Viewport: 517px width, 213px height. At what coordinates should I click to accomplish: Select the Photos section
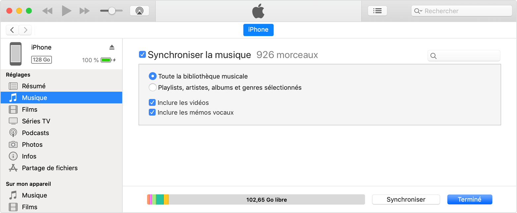(31, 144)
